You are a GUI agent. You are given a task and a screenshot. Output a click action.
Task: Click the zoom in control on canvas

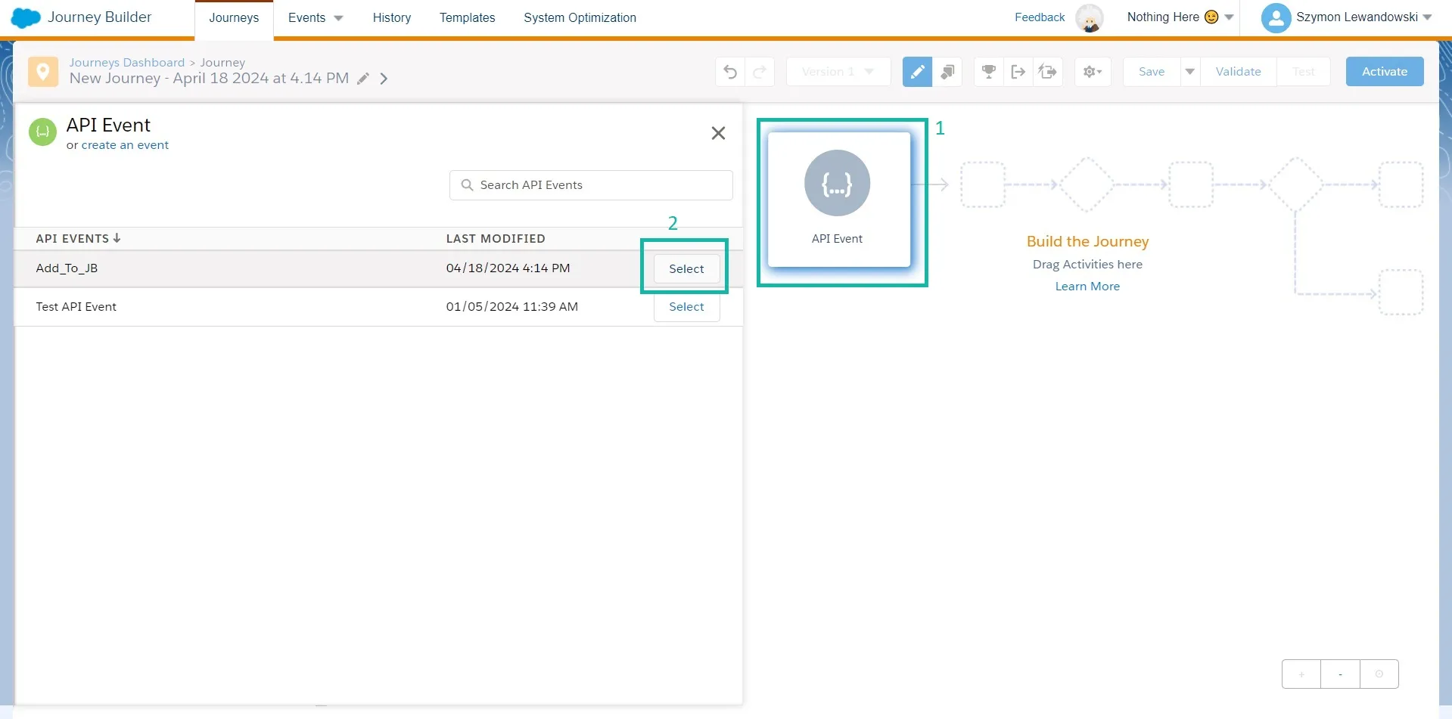tap(1301, 674)
